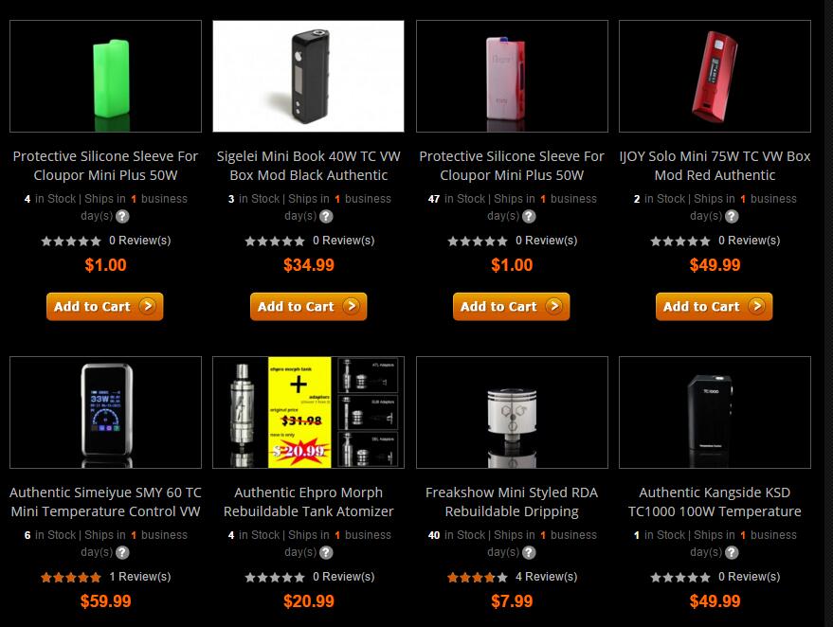Open Kangside KSD TC1000 product image
The image size is (833, 627).
715,412
